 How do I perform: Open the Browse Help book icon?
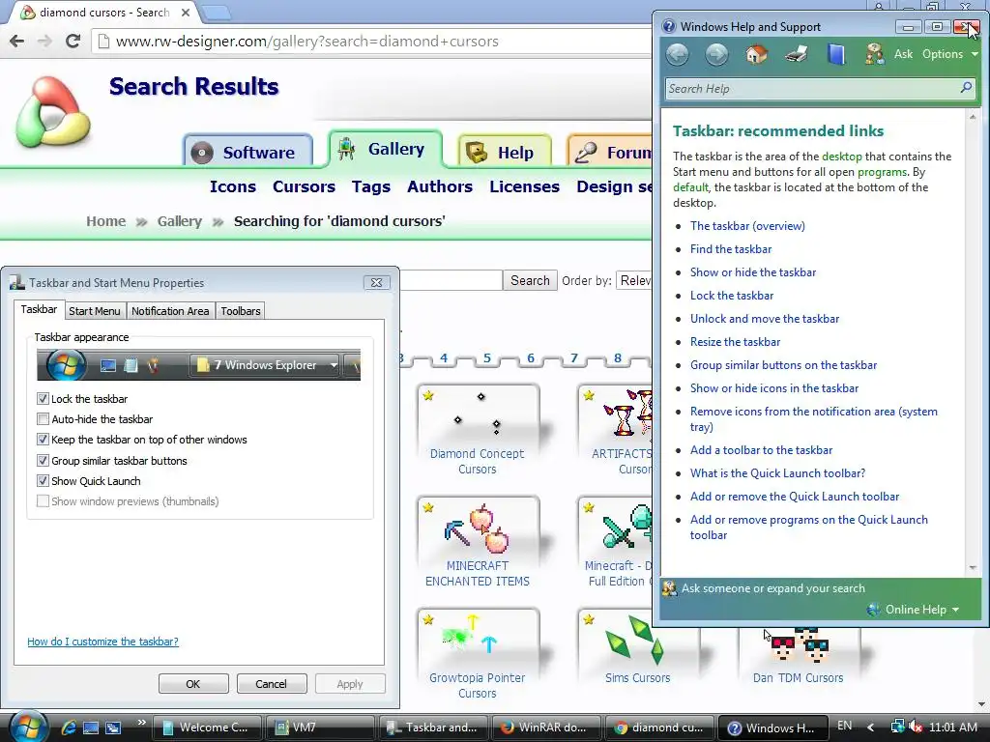[x=836, y=54]
